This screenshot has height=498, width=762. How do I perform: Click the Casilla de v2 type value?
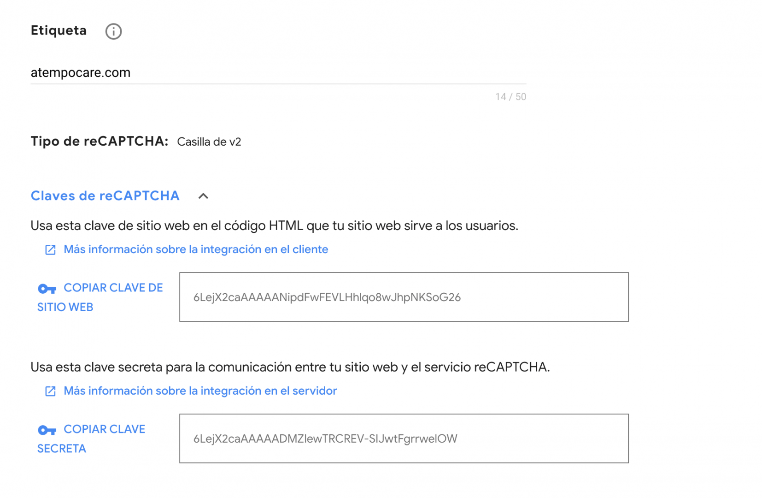[209, 142]
